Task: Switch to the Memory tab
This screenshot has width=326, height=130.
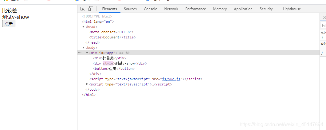Action: coord(220,9)
